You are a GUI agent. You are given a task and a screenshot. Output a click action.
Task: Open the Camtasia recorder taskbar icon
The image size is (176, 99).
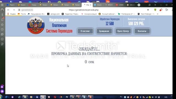pos(90,97)
